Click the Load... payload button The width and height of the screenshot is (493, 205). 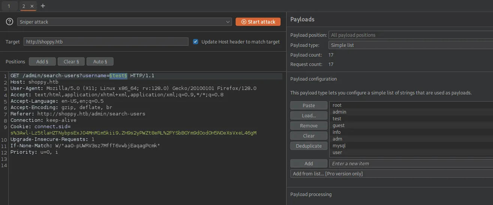click(x=309, y=115)
